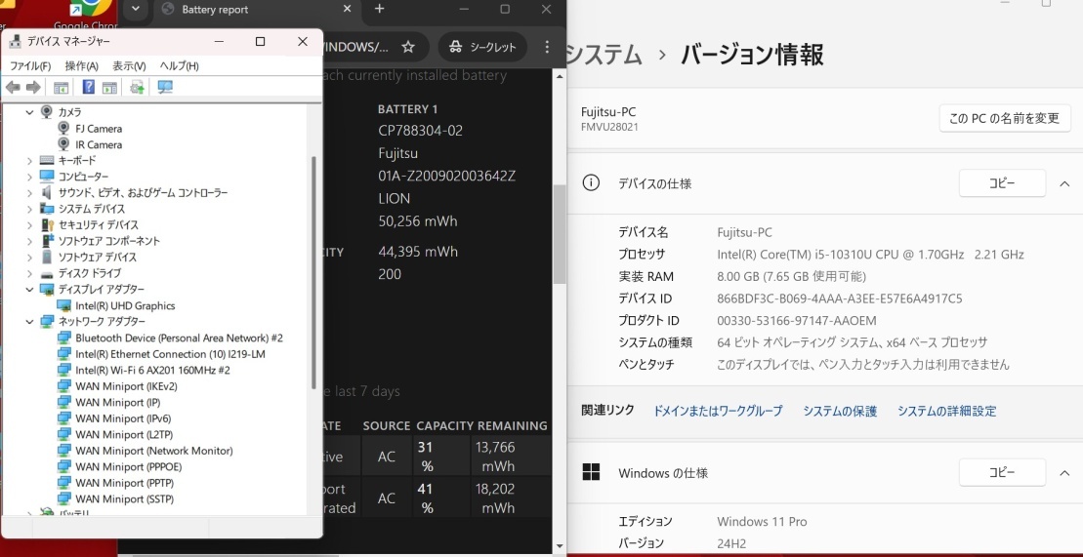This screenshot has height=557, width=1083.
Task: Open a new Chrome tab
Action: pos(379,9)
